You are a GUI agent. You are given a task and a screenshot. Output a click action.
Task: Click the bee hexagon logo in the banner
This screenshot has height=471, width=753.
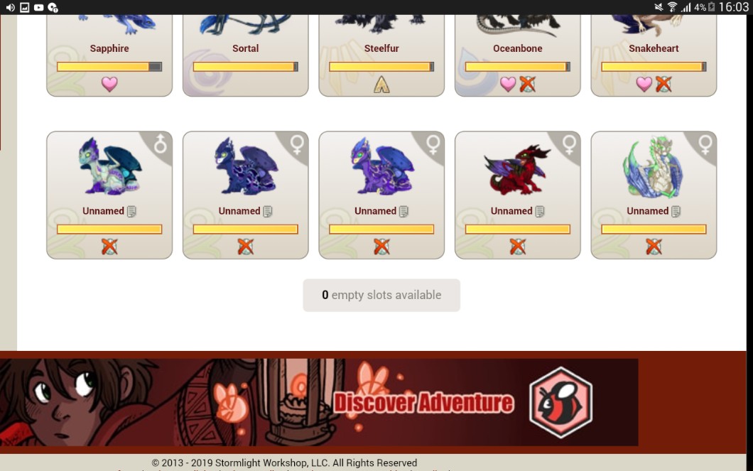[561, 402]
